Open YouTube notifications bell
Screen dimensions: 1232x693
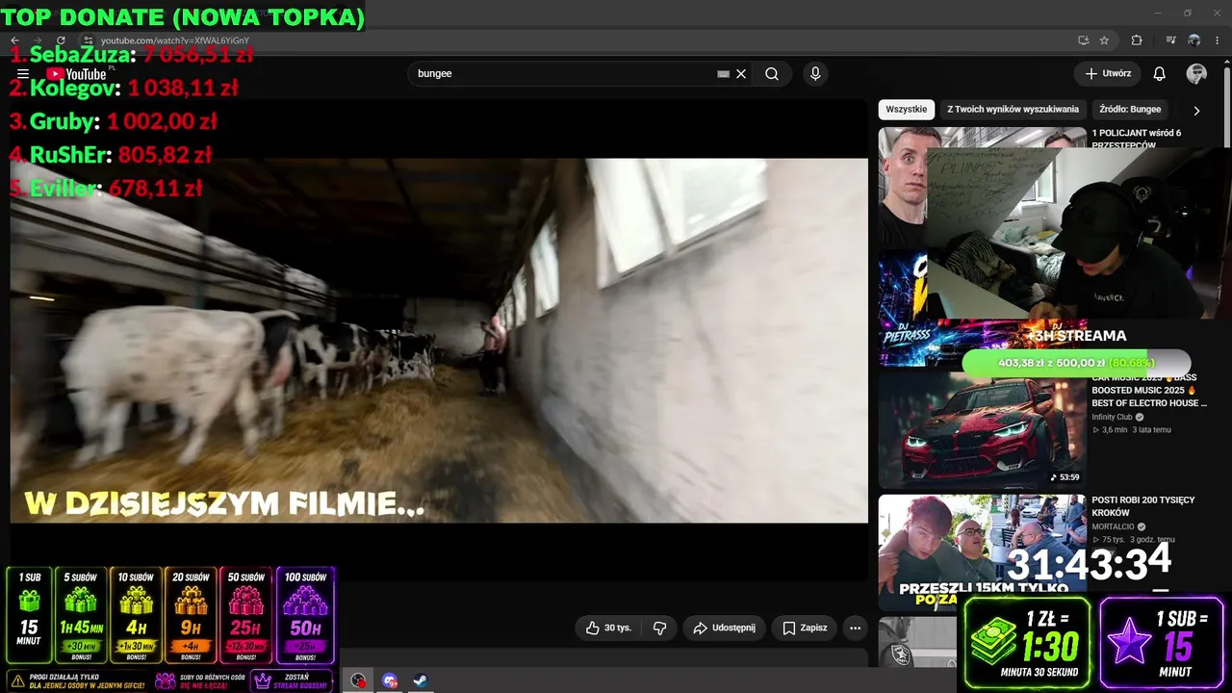pos(1160,74)
